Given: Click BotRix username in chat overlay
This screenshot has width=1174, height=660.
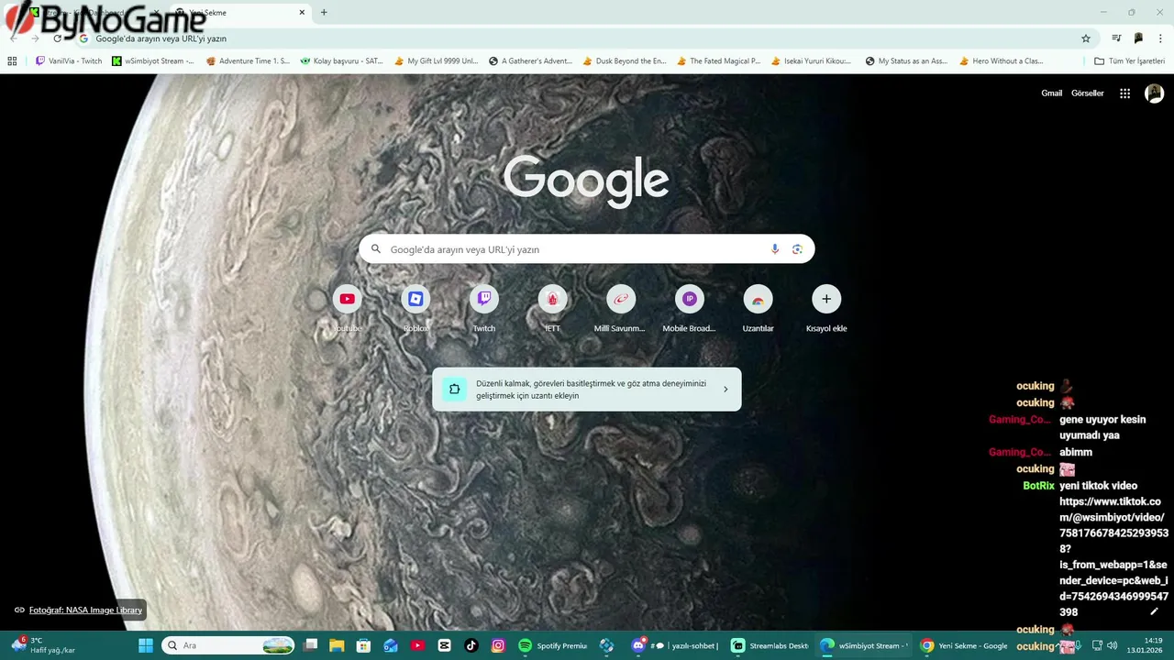Looking at the screenshot, I should click(x=1038, y=486).
